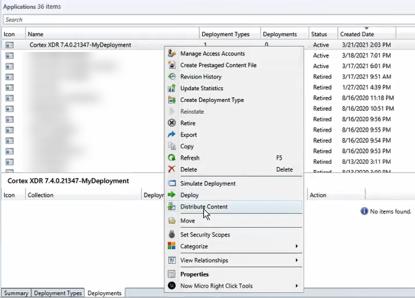Expand the View Relationships submenu arrow
The image size is (415, 298).
297,260
